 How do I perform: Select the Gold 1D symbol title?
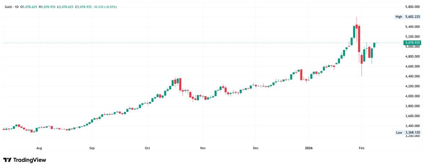[11, 7]
